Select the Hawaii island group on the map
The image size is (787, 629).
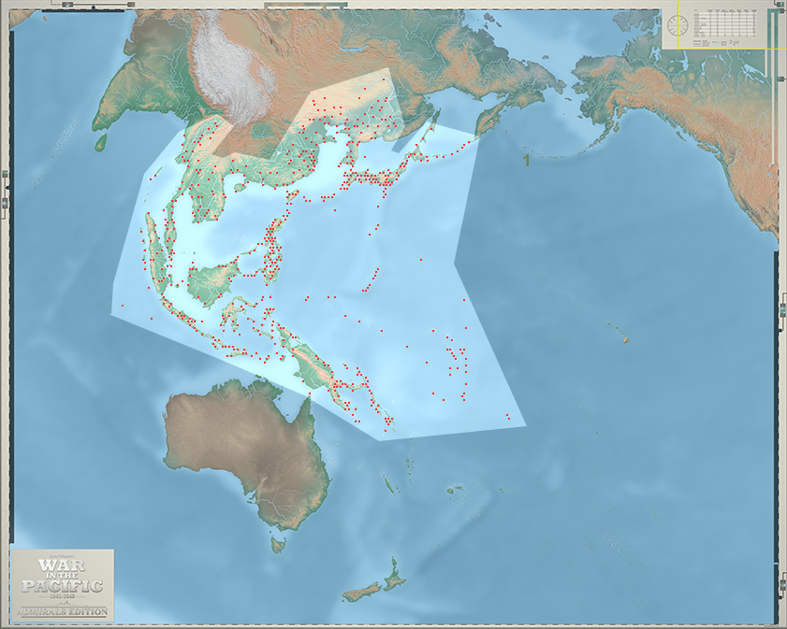tap(618, 333)
